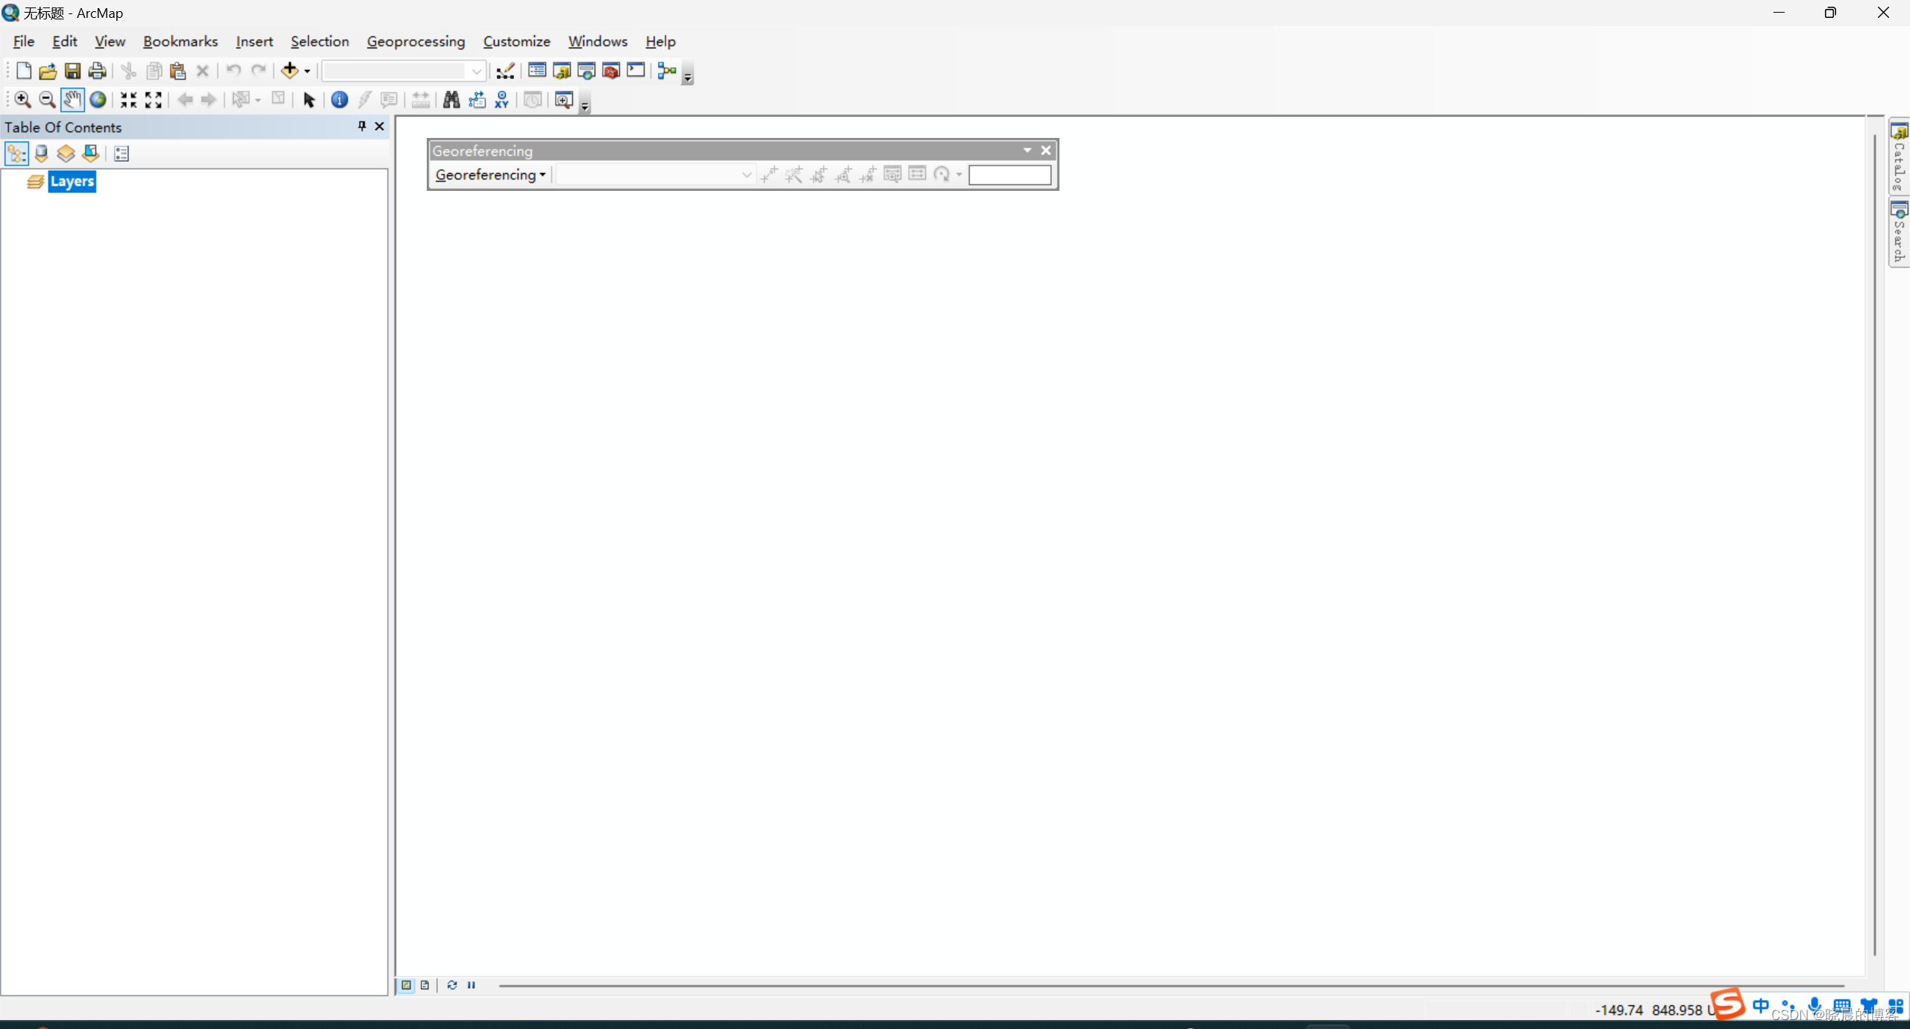The height and width of the screenshot is (1029, 1910).
Task: List layers by drawing order
Action: coord(16,154)
